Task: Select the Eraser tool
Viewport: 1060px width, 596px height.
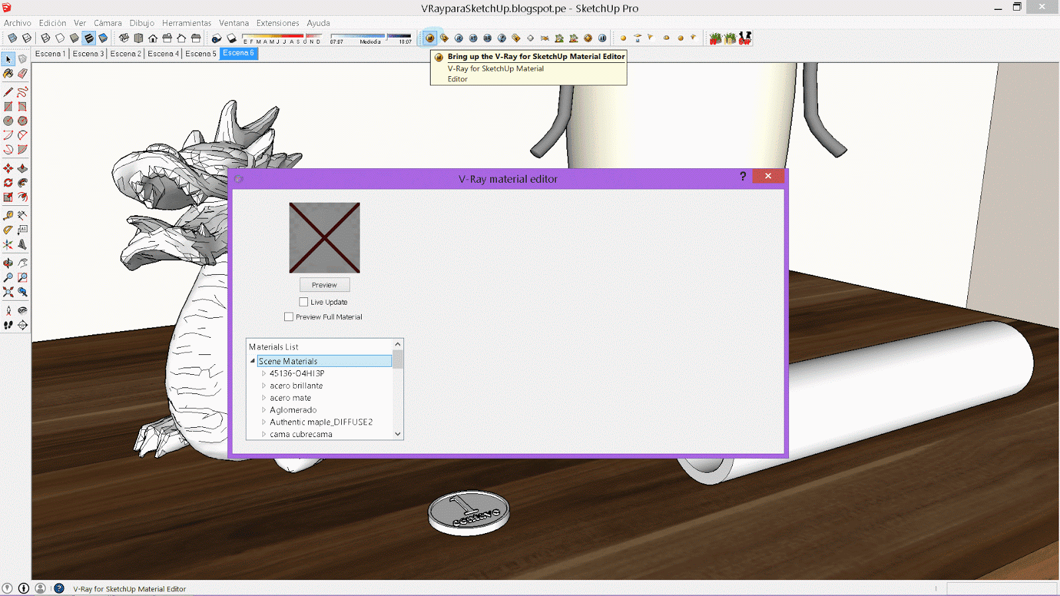Action: click(x=23, y=74)
